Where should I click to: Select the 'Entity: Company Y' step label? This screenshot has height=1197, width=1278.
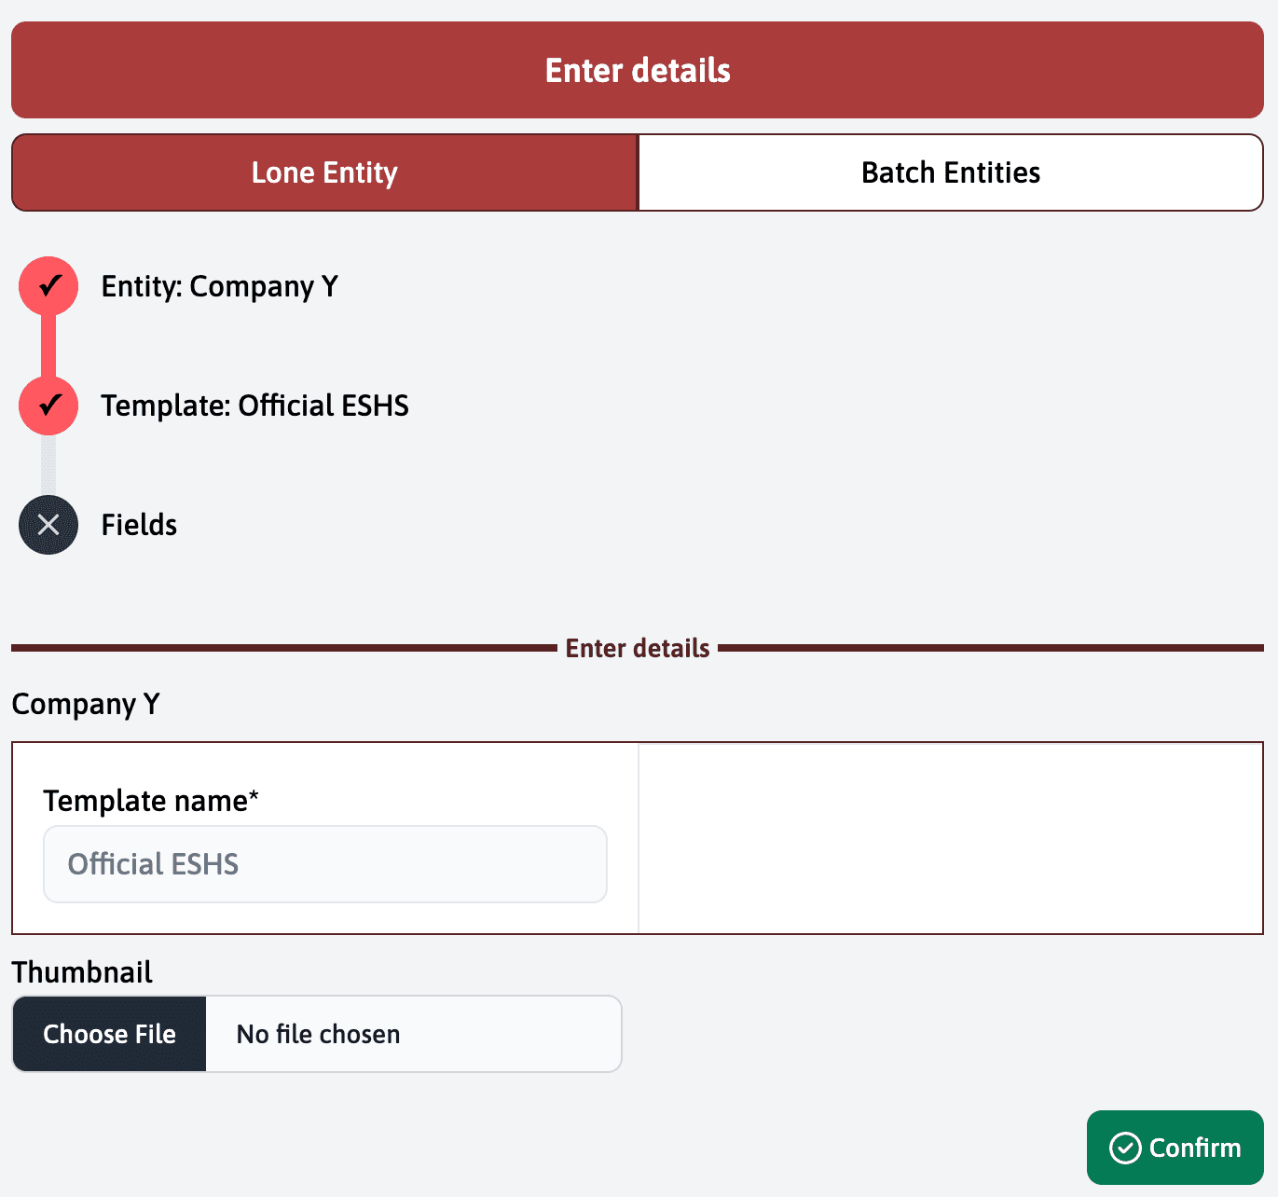pos(220,286)
